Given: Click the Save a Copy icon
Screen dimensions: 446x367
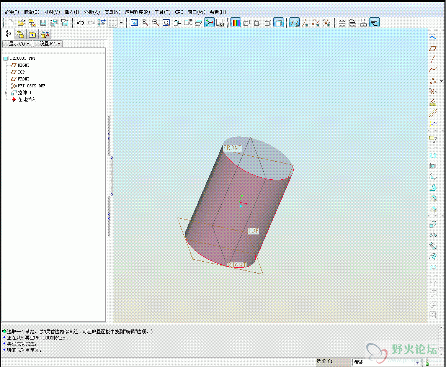Looking at the screenshot, I should point(54,23).
